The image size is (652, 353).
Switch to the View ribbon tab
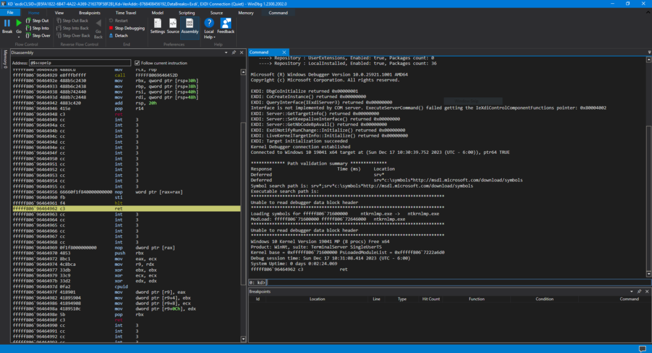point(59,13)
